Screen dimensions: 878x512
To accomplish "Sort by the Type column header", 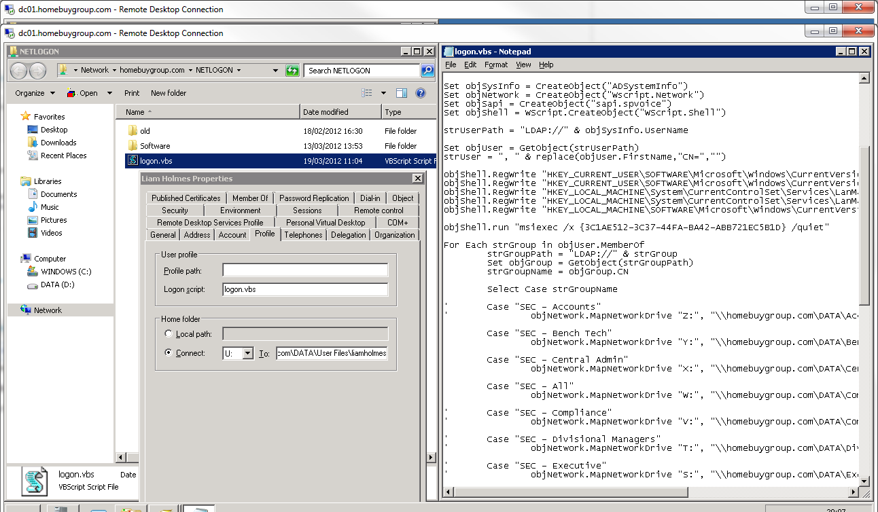I will tap(409, 112).
